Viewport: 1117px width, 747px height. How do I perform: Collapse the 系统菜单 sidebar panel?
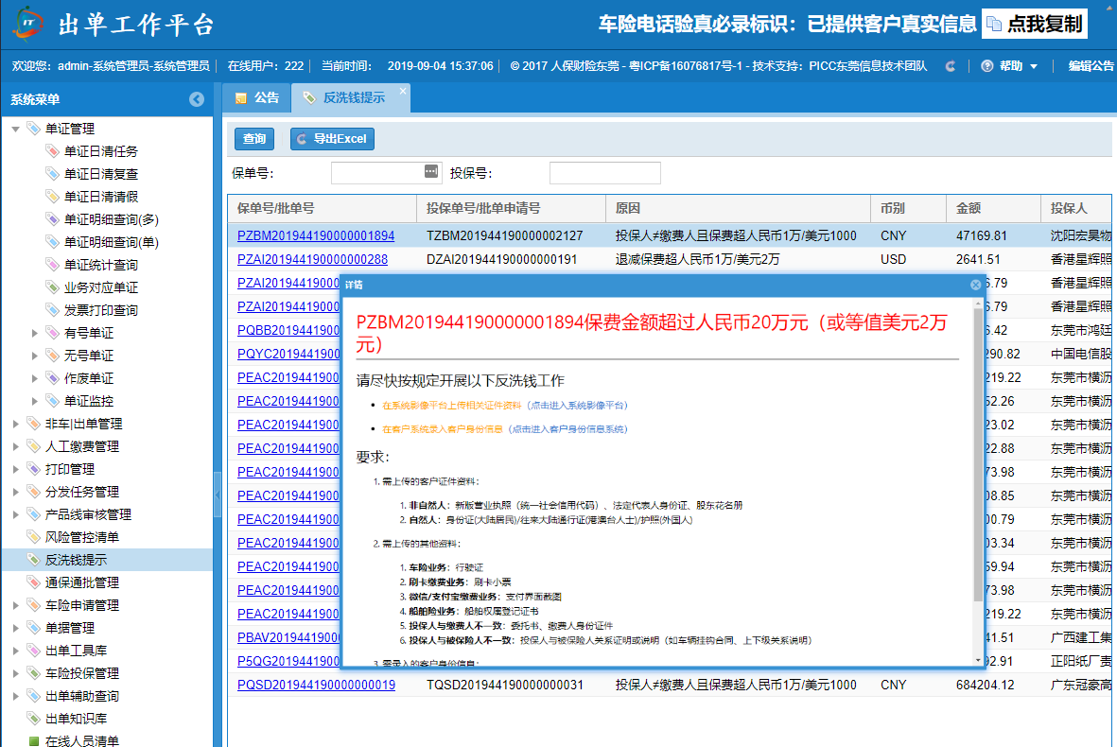coord(197,99)
